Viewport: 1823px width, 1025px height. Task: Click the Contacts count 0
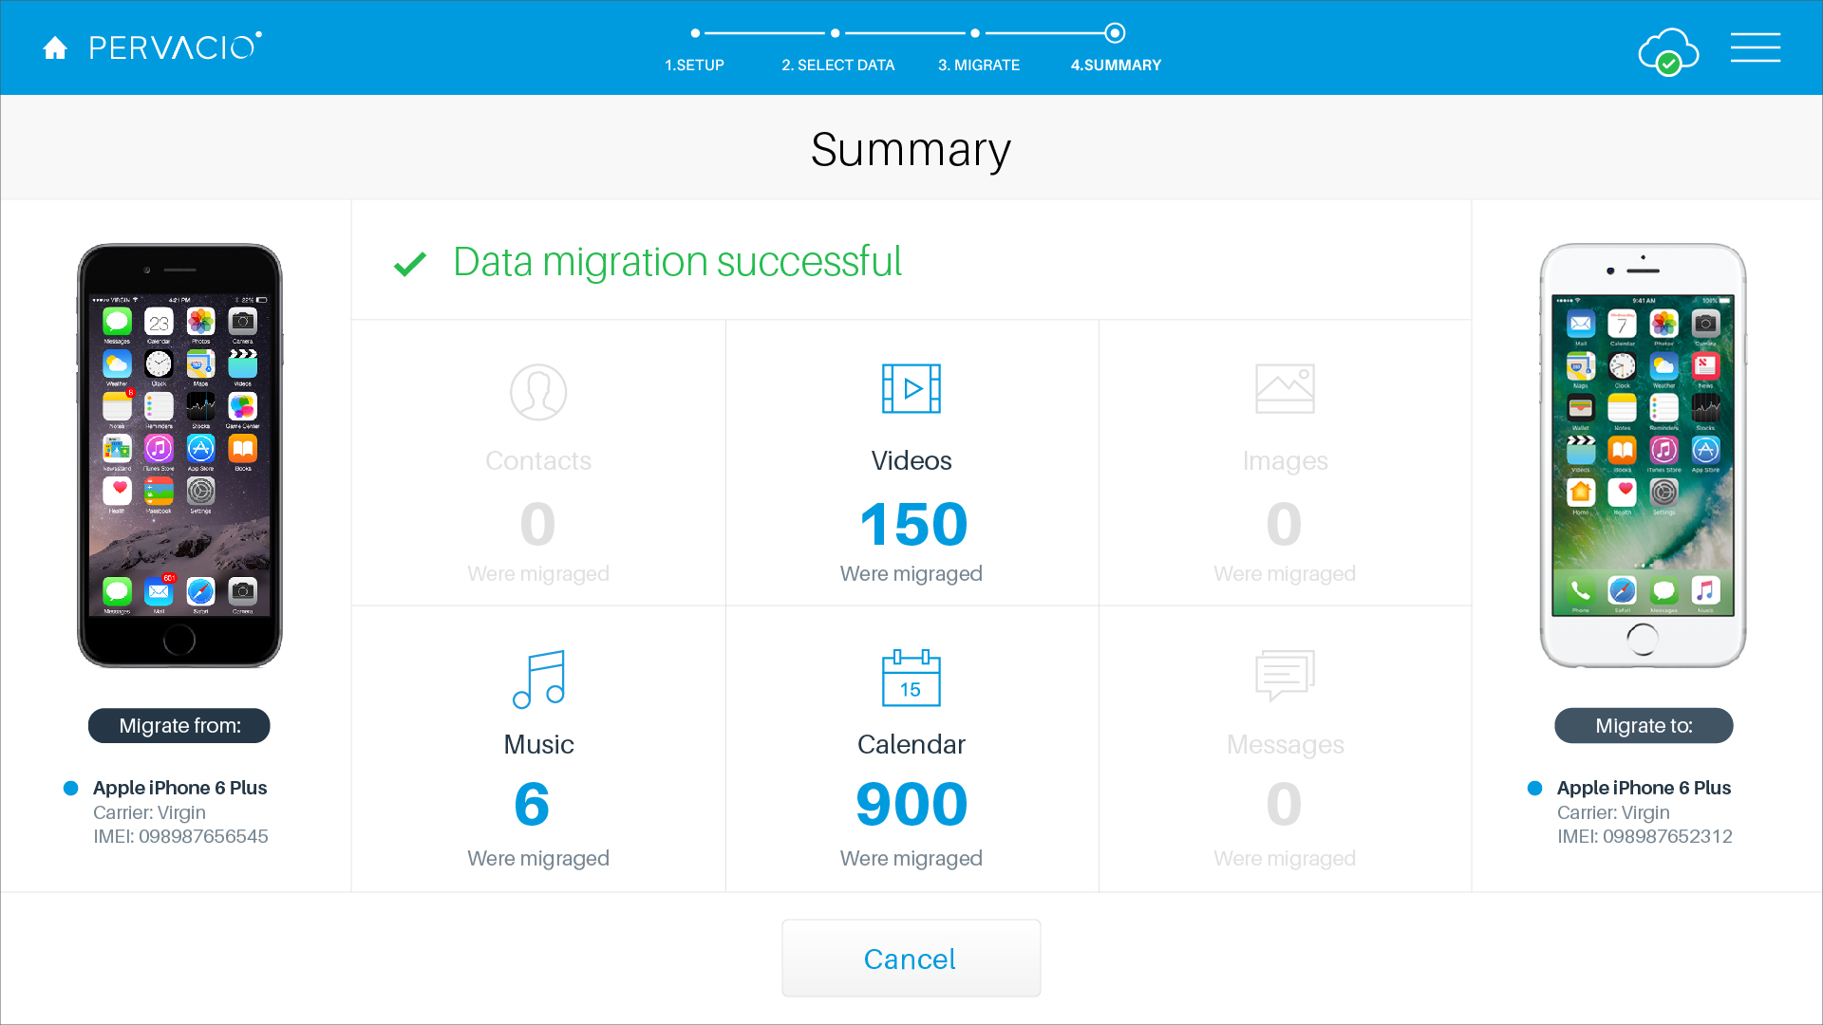point(537,525)
